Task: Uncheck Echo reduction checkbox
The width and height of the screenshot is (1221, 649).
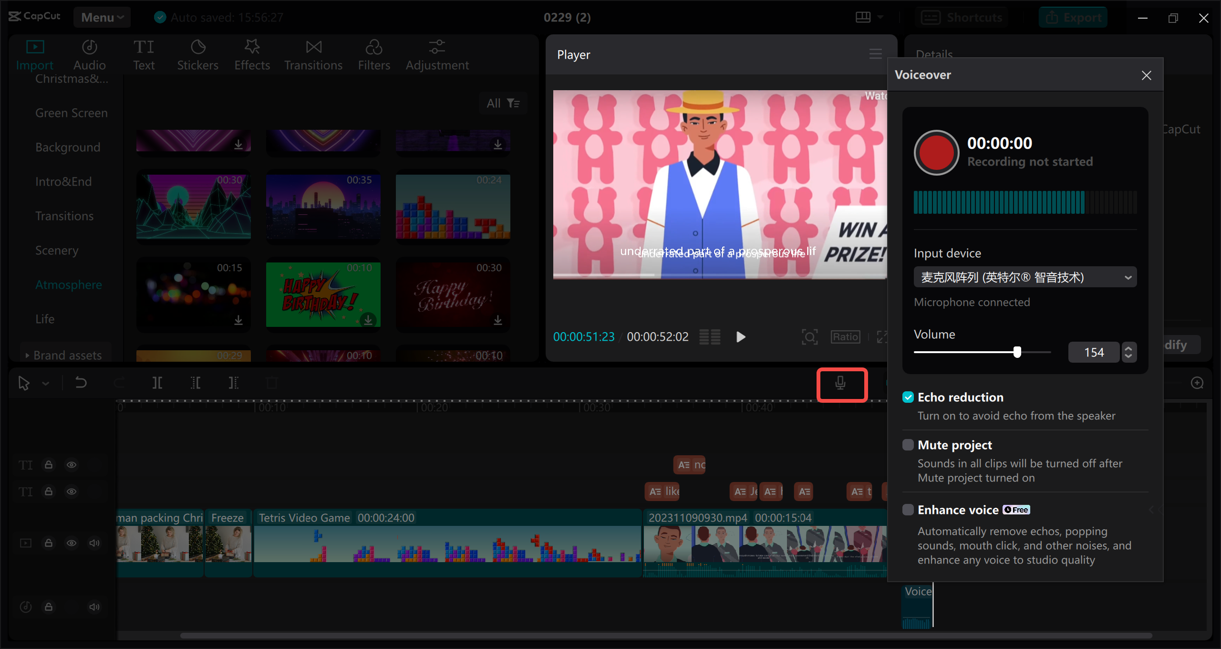Action: [x=908, y=397]
